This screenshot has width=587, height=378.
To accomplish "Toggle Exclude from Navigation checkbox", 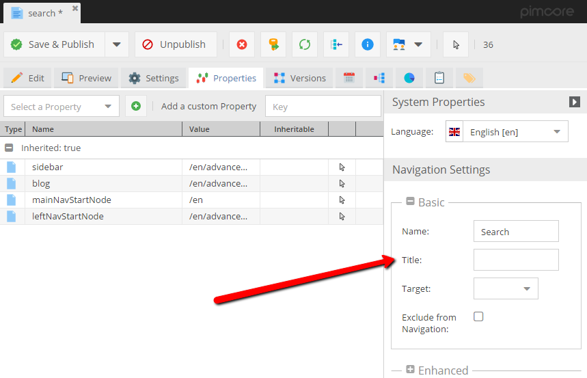I will (x=478, y=316).
